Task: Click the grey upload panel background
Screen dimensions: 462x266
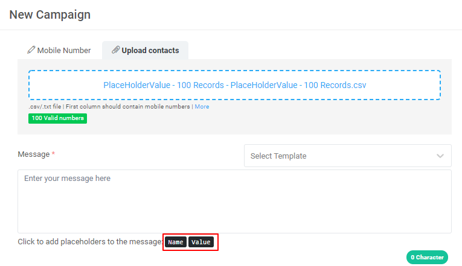Action: (302, 124)
